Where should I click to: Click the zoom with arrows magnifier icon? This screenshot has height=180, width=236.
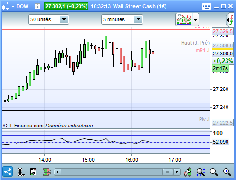pos(201,172)
